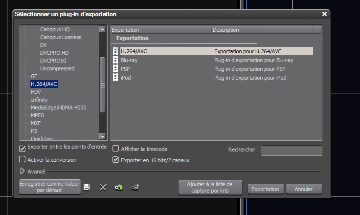Image resolution: width=360 pixels, height=215 pixels.
Task: Click the Rechercher search field
Action: click(292, 150)
